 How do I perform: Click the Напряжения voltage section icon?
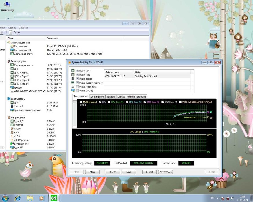tap(9, 117)
